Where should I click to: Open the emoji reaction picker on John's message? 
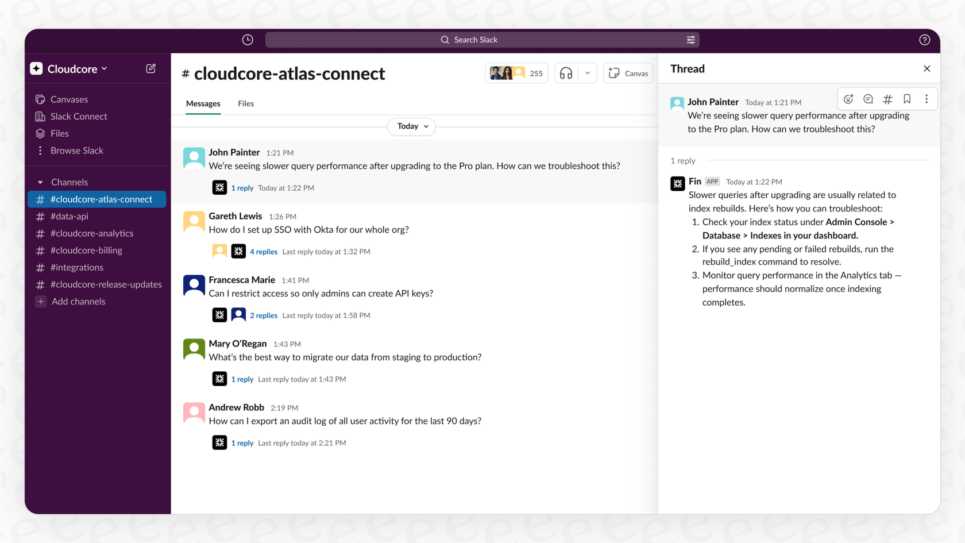pyautogui.click(x=848, y=99)
